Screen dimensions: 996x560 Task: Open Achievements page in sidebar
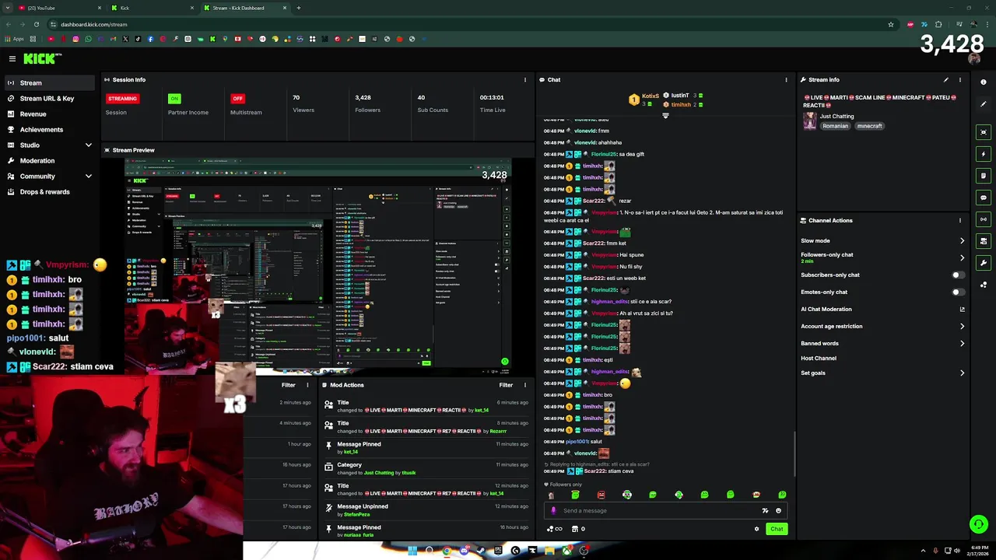pyautogui.click(x=48, y=129)
